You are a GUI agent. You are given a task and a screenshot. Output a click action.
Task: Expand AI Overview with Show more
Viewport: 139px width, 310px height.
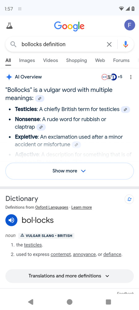69,171
